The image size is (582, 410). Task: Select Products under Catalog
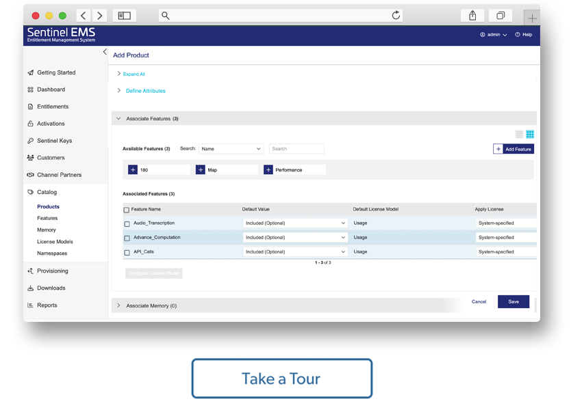[x=48, y=206]
